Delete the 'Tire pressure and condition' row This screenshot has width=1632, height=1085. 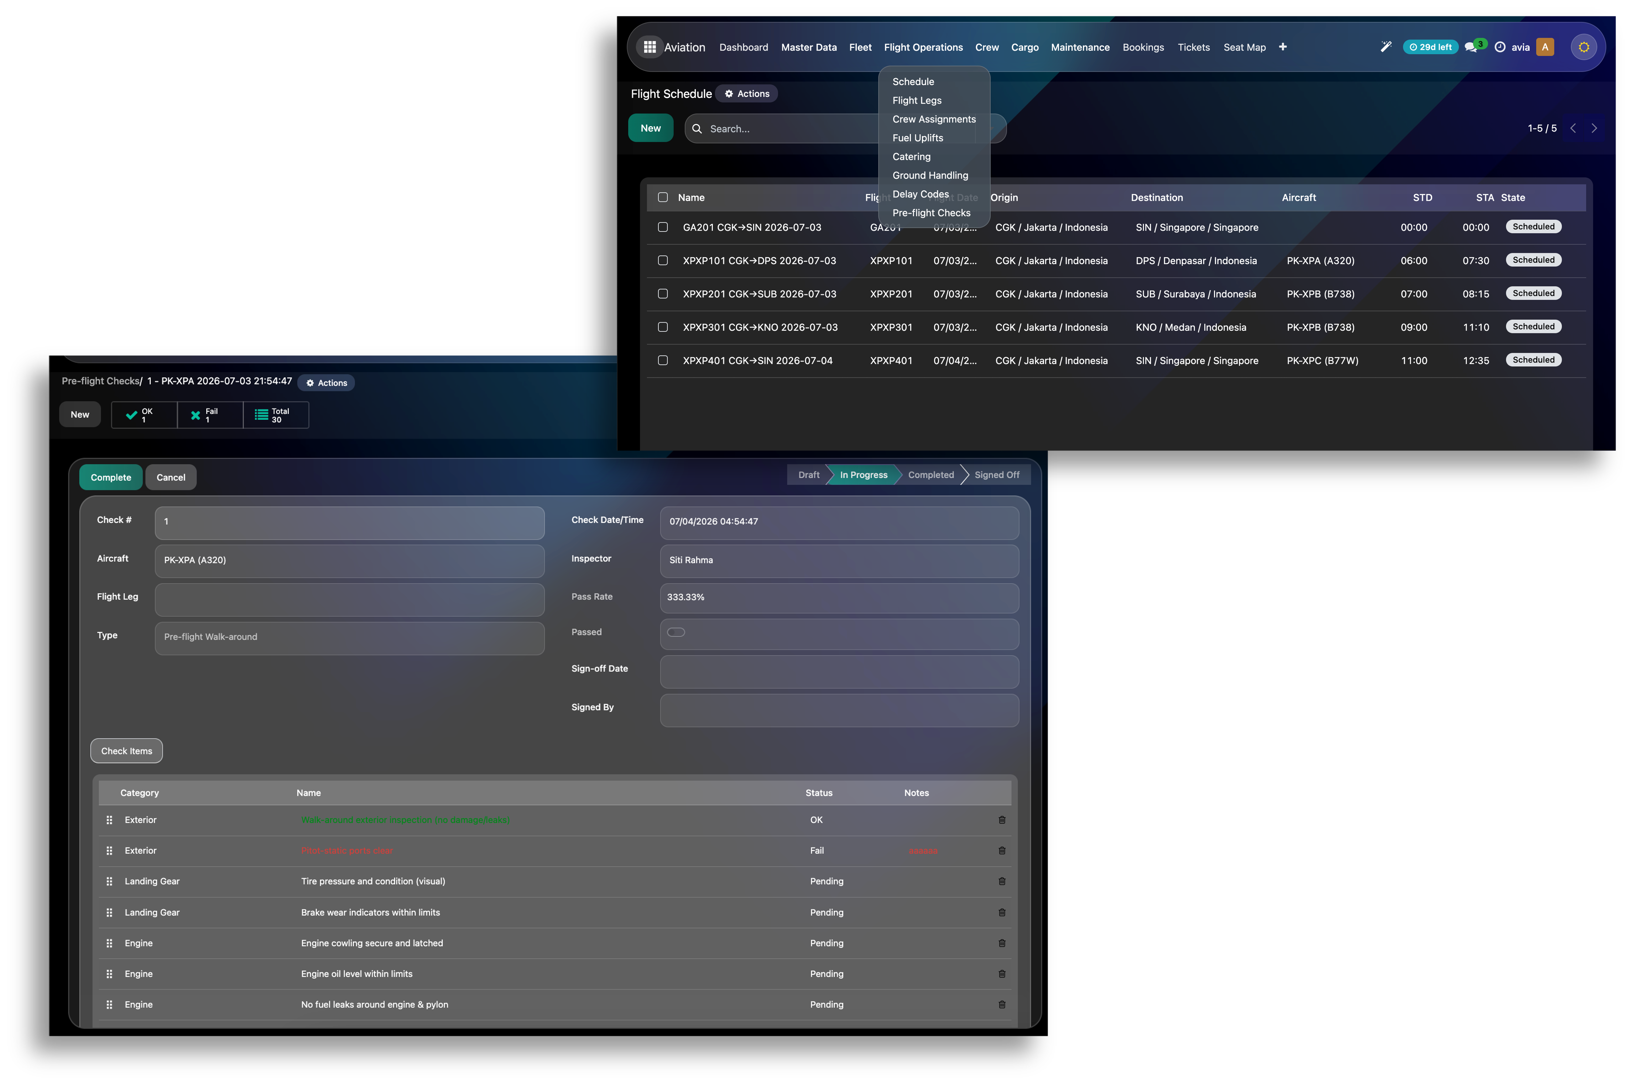click(x=1001, y=882)
